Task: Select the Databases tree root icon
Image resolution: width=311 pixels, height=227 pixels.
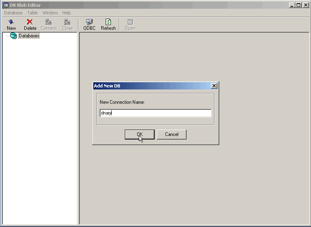Action: coord(14,36)
